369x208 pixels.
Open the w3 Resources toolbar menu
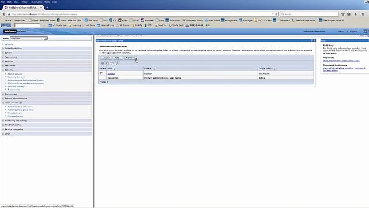click(x=58, y=25)
